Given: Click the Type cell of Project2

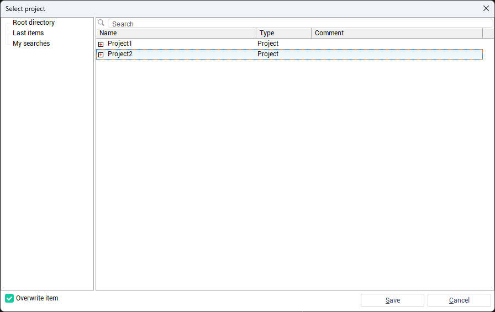Looking at the screenshot, I should [x=268, y=54].
